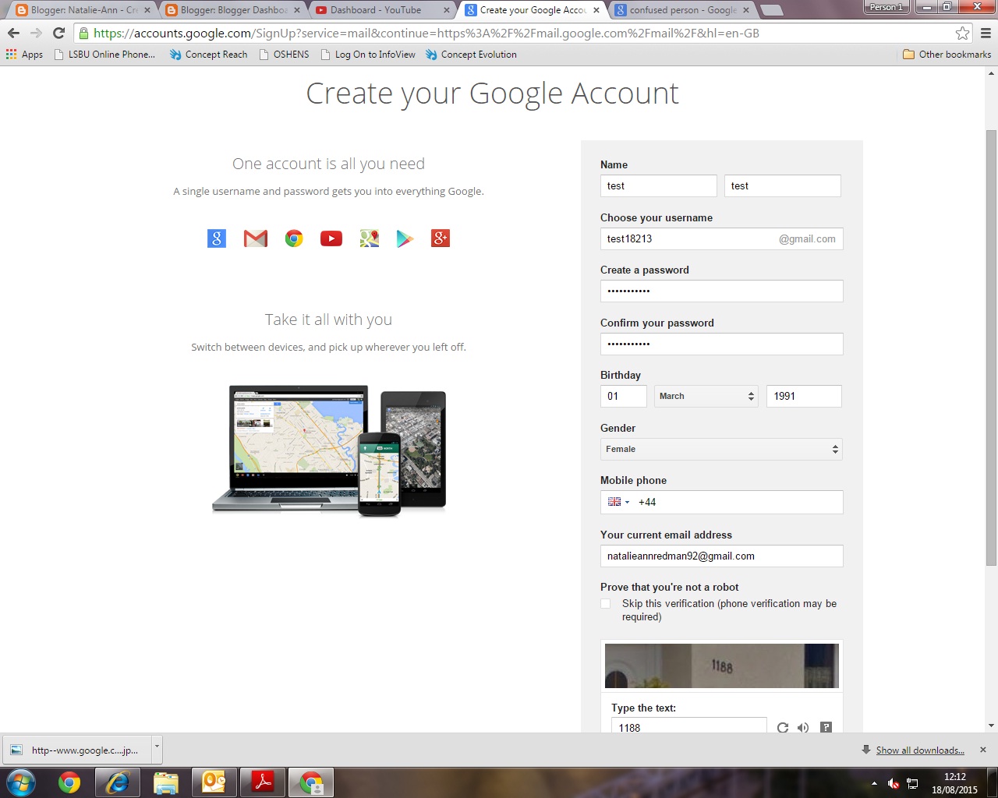Open the CAPTCHA help question mark
The height and width of the screenshot is (798, 998).
click(x=826, y=728)
